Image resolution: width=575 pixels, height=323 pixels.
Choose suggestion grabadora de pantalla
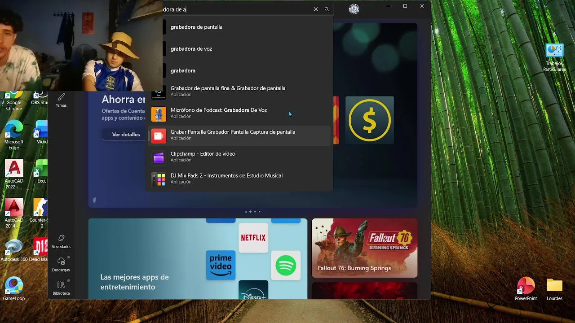[x=240, y=27]
